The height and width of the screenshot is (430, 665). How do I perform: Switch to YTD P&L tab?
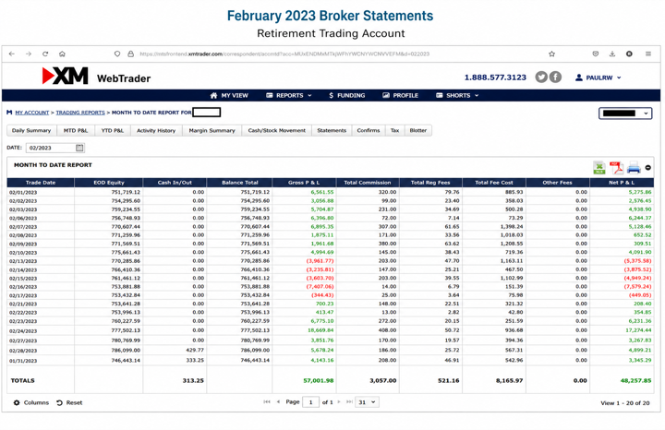pyautogui.click(x=113, y=130)
